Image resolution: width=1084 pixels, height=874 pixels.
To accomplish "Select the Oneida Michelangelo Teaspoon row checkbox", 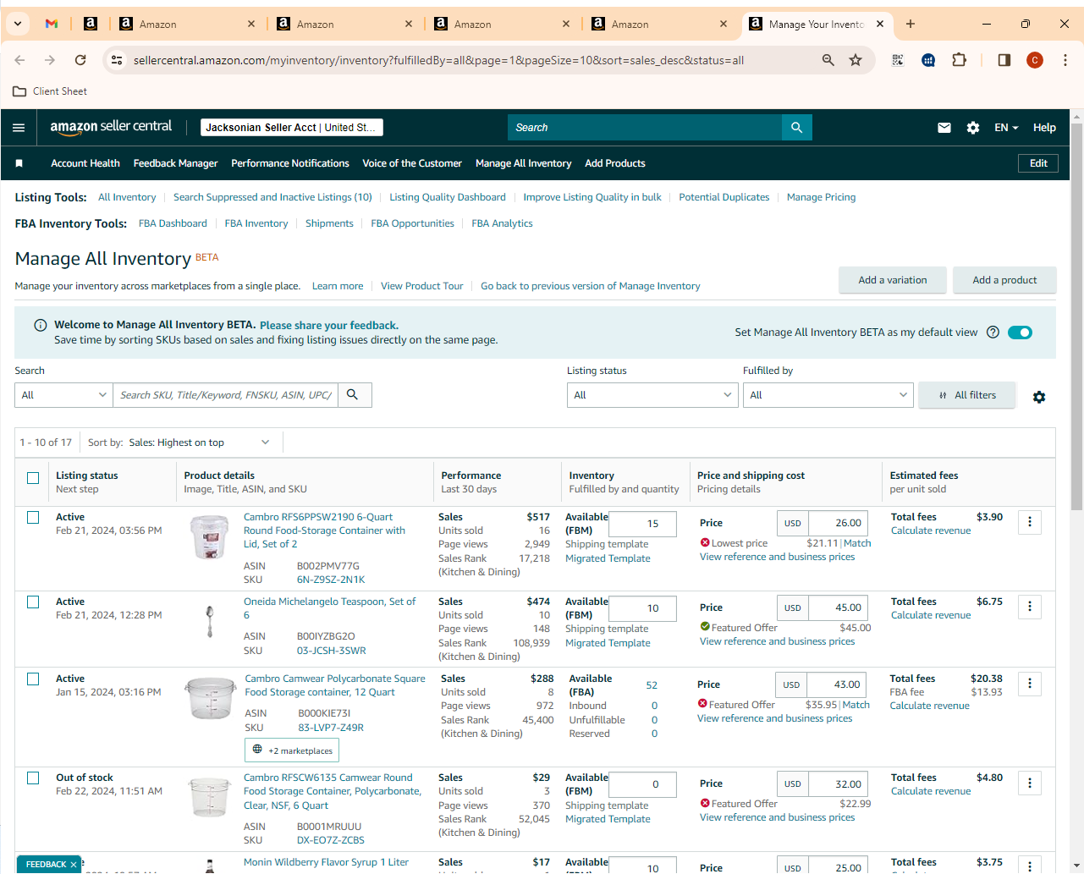I will pos(33,602).
